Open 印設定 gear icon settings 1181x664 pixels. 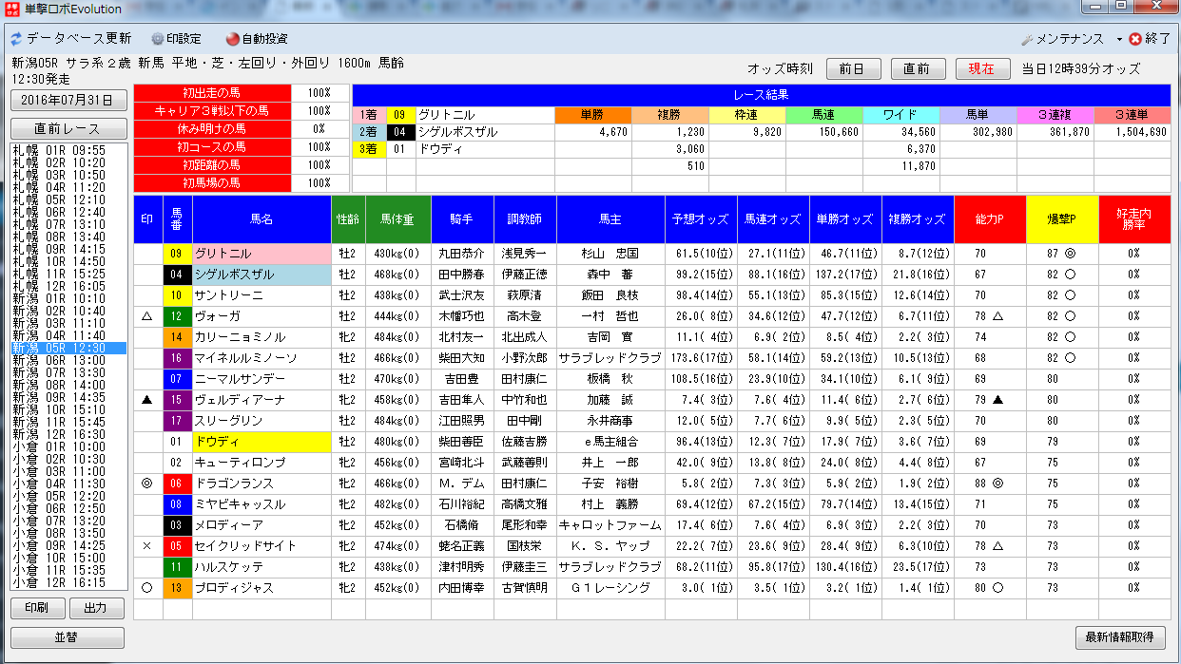[x=158, y=39]
